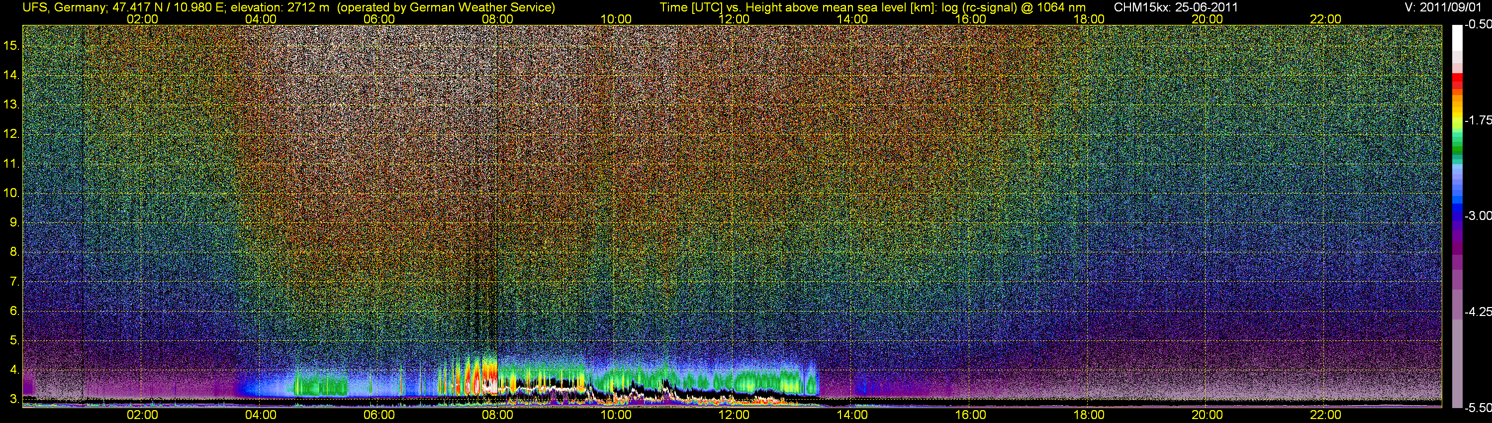Click the 18:00 label on the bottom time axis
The width and height of the screenshot is (1492, 423).
(x=1088, y=415)
